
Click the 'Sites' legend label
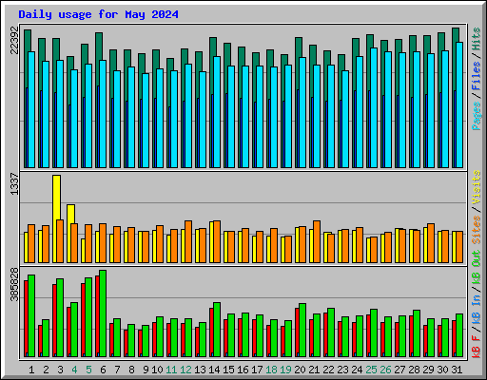click(x=477, y=230)
